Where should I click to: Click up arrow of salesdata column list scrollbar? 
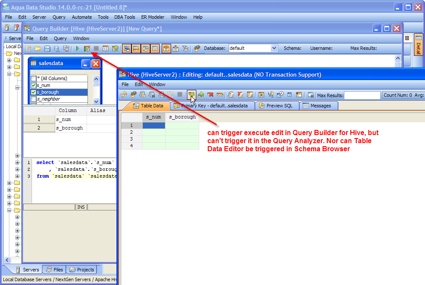(96, 79)
